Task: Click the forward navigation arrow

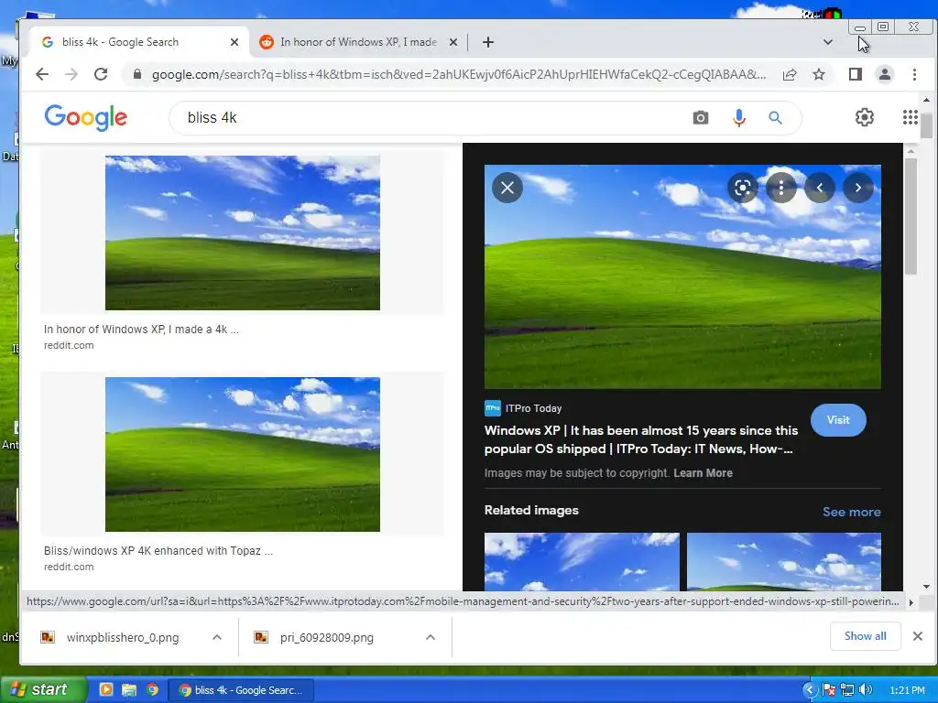Action: coord(71,74)
